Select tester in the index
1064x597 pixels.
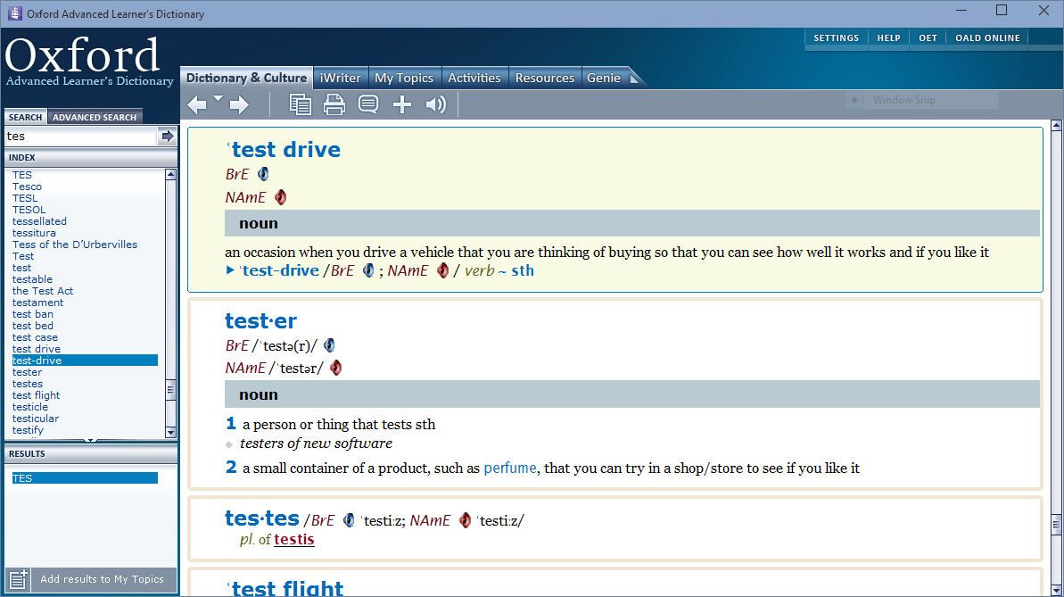click(x=27, y=372)
